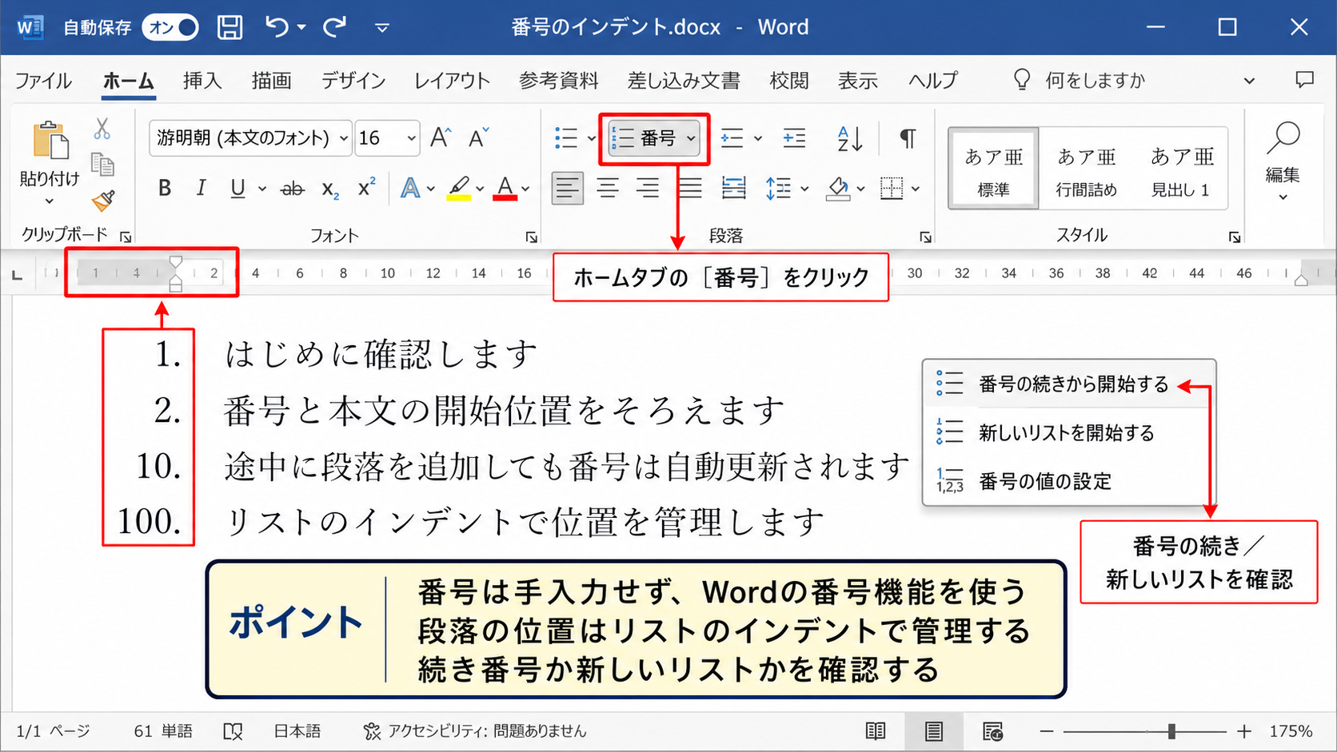
Task: Choose 新しいリストを開始する menu item
Action: (1069, 433)
